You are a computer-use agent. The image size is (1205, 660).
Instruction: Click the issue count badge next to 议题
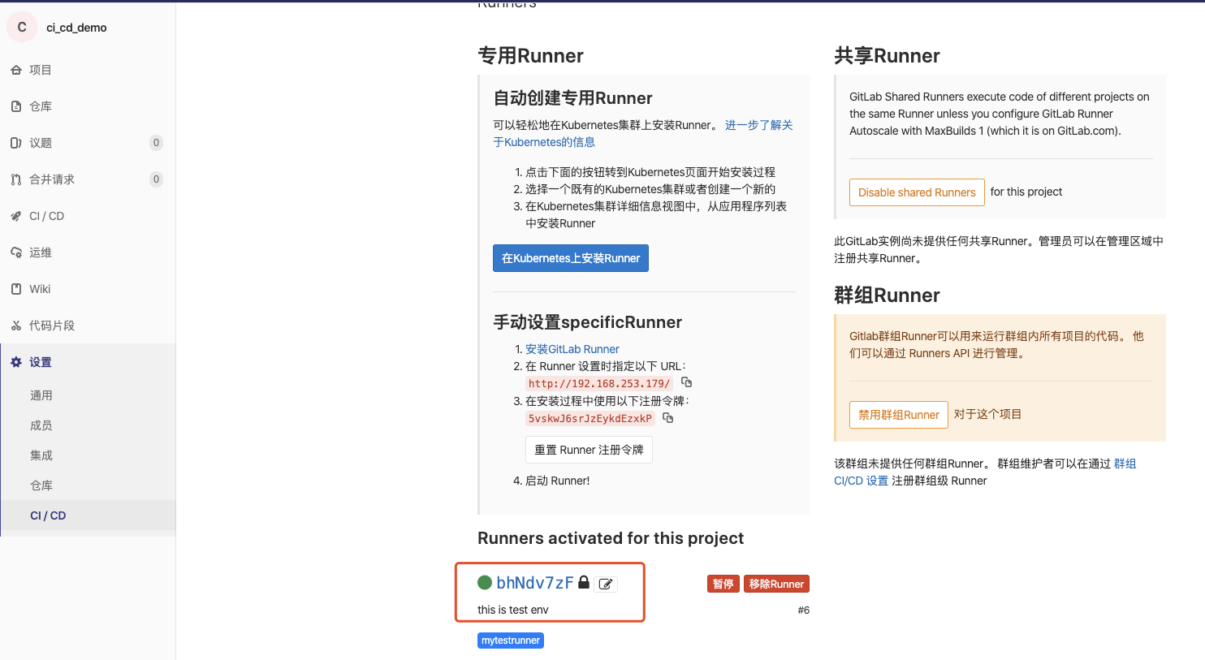(157, 143)
